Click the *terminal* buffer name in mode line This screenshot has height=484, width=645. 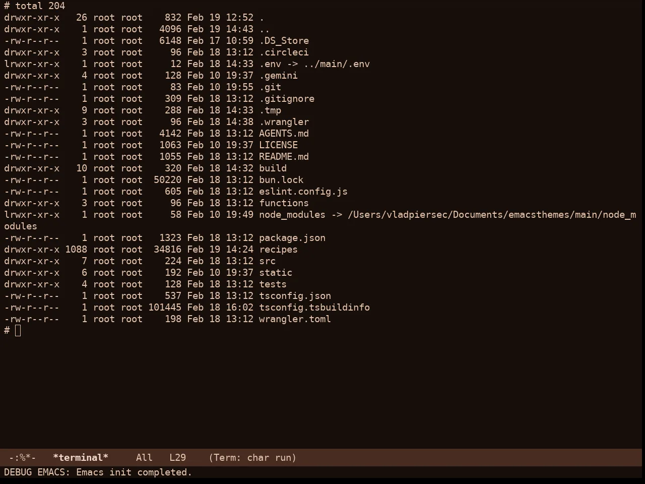[81, 458]
